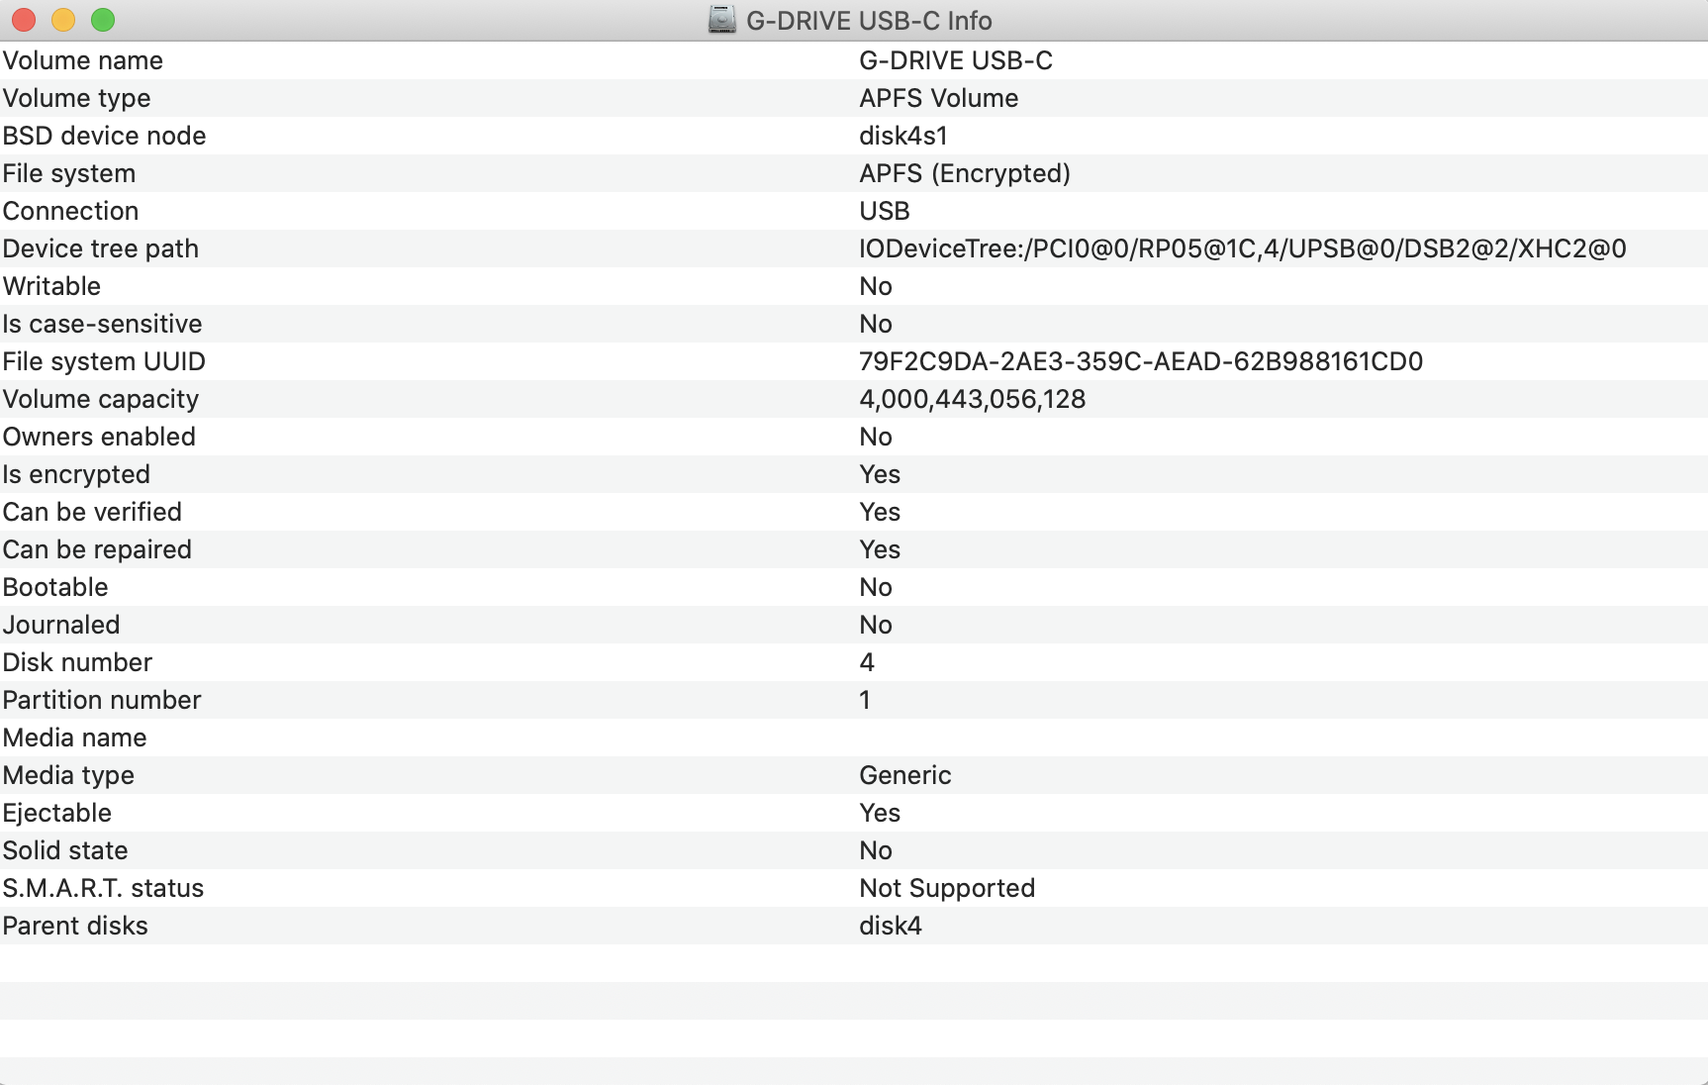1708x1085 pixels.
Task: Click 'No' next to Journaled
Action: (876, 625)
